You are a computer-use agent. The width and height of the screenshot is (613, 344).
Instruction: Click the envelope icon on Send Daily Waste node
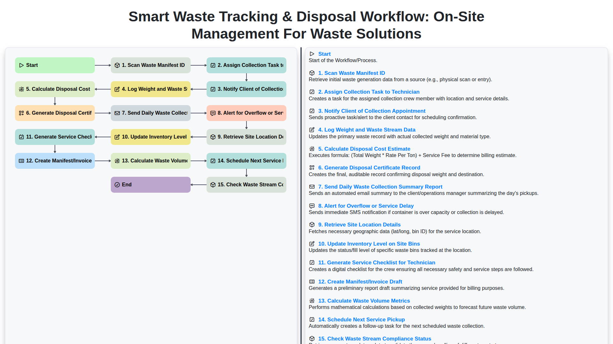tap(117, 113)
